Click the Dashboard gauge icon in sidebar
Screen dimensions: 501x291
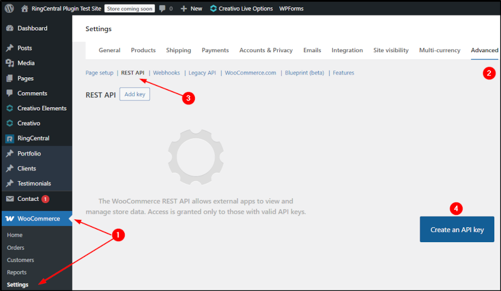click(x=9, y=28)
